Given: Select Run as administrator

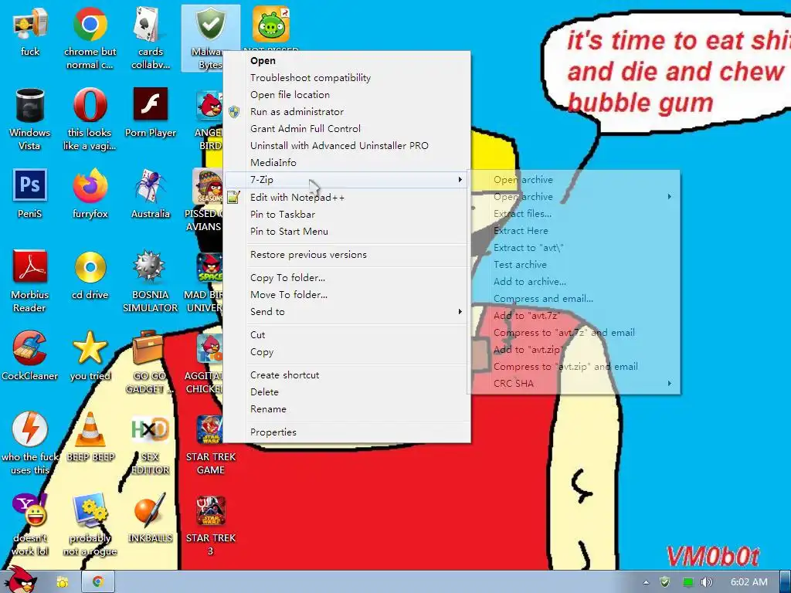Looking at the screenshot, I should click(347, 112).
